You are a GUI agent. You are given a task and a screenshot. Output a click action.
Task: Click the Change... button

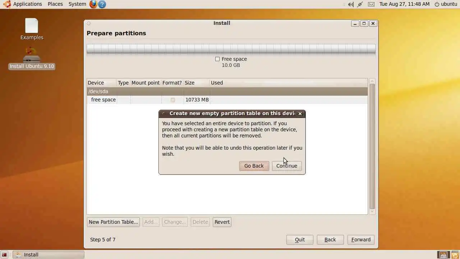coord(175,222)
